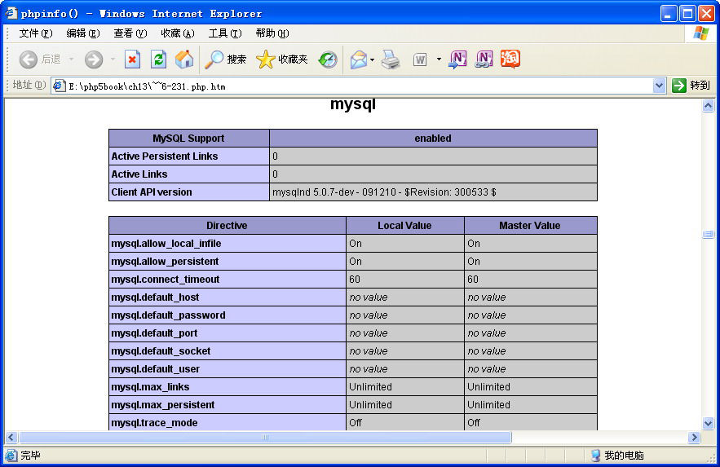
Task: Expand the Back button history dropdown
Action: pyautogui.click(x=71, y=59)
